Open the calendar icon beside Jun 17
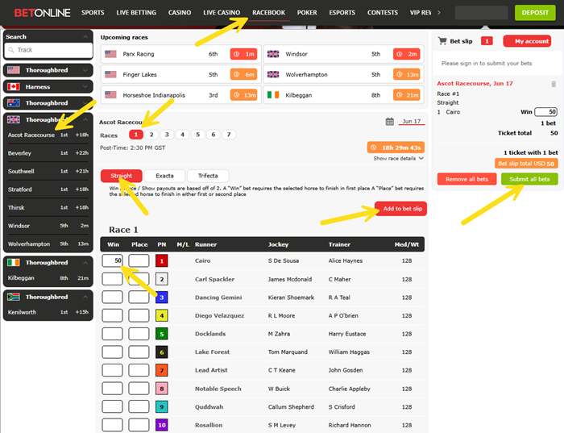Screen dimensions: 564x433 (390, 122)
